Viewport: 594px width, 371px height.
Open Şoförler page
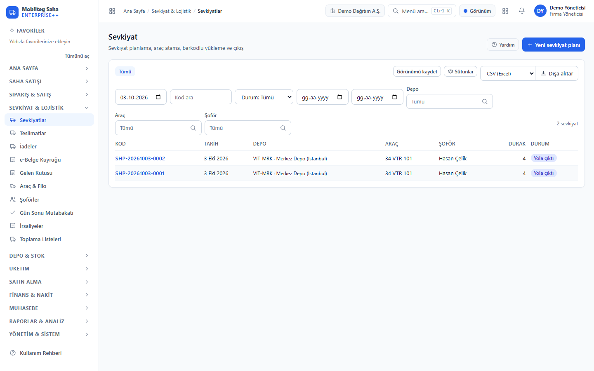(x=49, y=200)
